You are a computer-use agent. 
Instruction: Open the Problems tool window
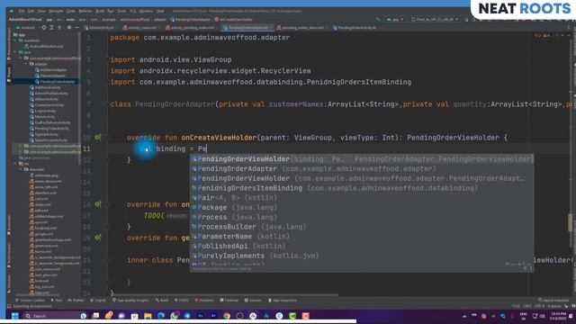pos(204,300)
